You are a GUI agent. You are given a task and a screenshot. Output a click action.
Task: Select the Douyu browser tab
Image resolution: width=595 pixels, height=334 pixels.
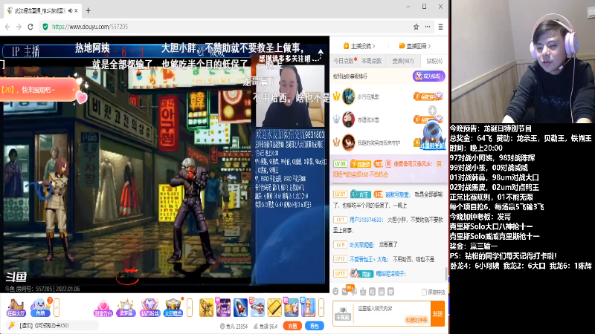pos(42,10)
